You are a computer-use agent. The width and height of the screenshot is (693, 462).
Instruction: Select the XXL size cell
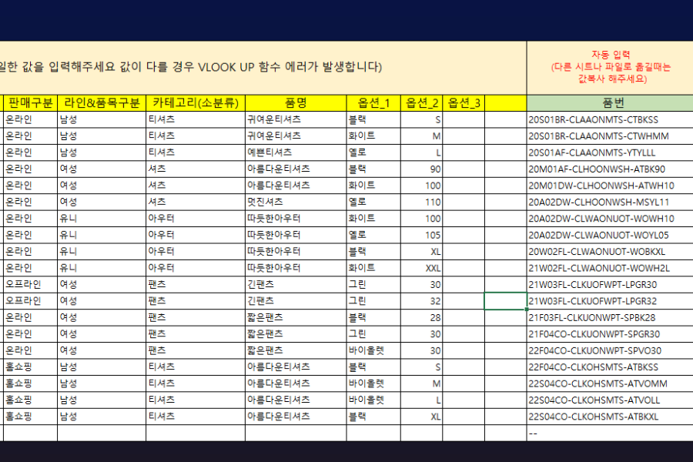point(422,268)
